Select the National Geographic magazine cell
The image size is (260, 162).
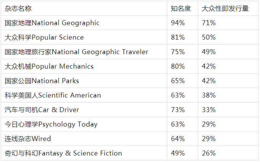[52, 23]
